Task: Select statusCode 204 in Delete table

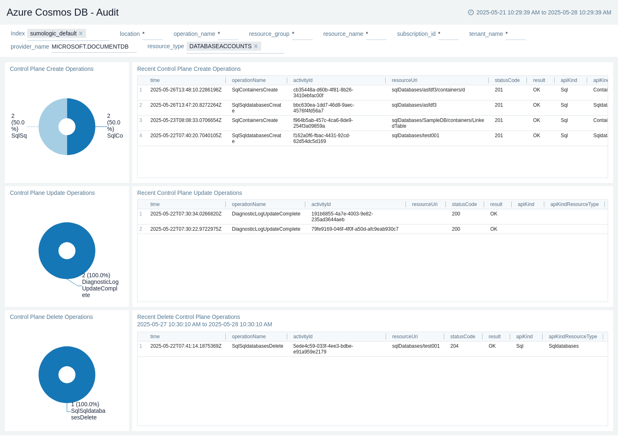Action: click(x=454, y=346)
